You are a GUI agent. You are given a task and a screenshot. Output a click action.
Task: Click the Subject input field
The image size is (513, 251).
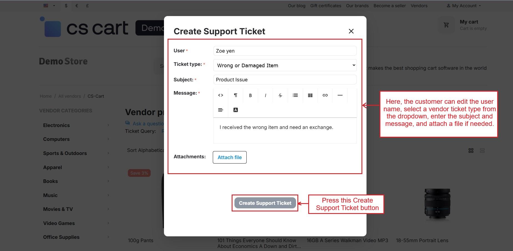click(285, 80)
